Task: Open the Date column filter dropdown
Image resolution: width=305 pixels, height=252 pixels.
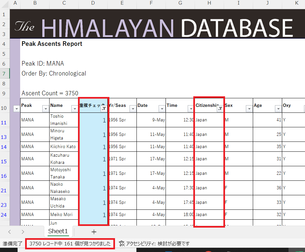Action: pos(162,109)
